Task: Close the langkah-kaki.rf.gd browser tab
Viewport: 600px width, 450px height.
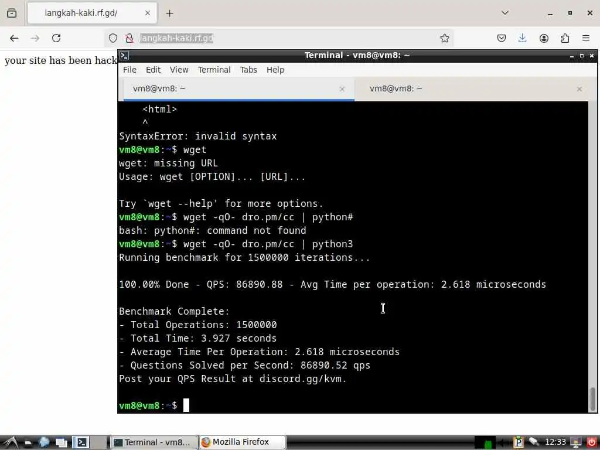Action: [147, 13]
